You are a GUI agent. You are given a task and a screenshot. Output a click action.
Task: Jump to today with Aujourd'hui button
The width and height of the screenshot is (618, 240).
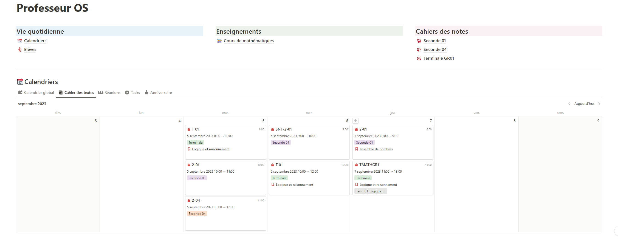tap(584, 104)
